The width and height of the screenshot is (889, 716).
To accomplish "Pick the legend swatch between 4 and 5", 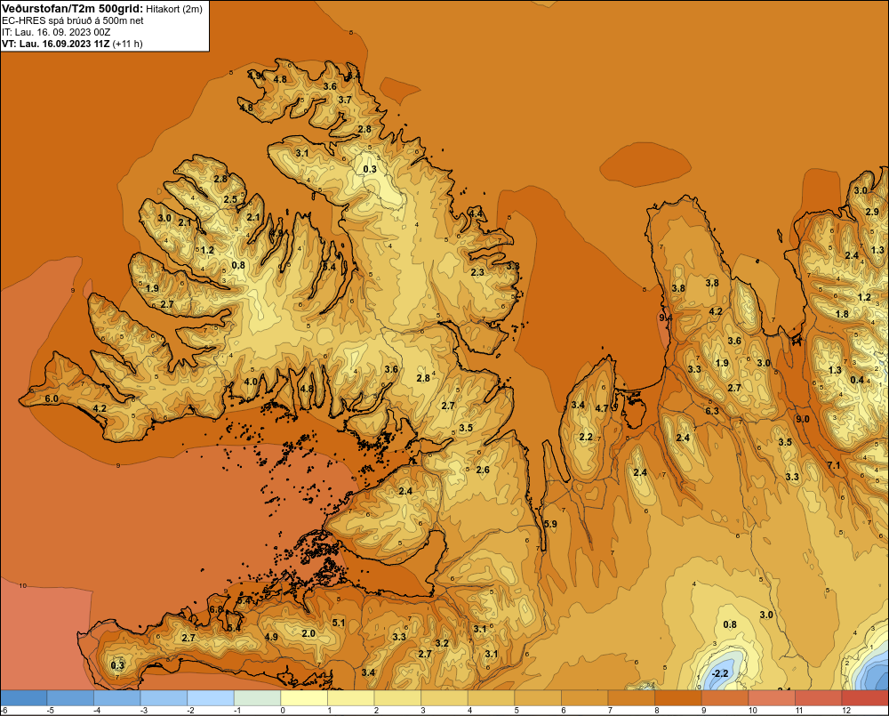I will tap(491, 698).
